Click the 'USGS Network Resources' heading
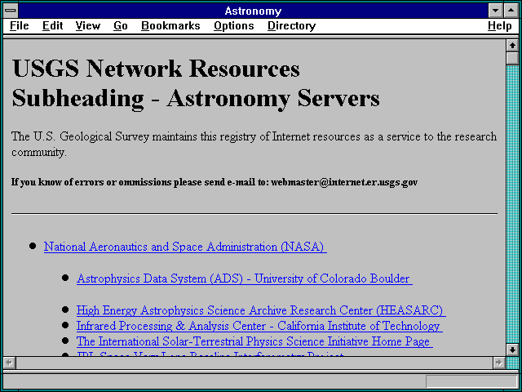This screenshot has height=392, width=522. 156,69
